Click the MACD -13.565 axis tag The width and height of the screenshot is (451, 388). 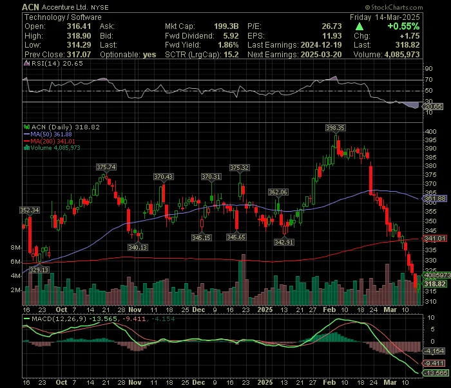point(436,373)
